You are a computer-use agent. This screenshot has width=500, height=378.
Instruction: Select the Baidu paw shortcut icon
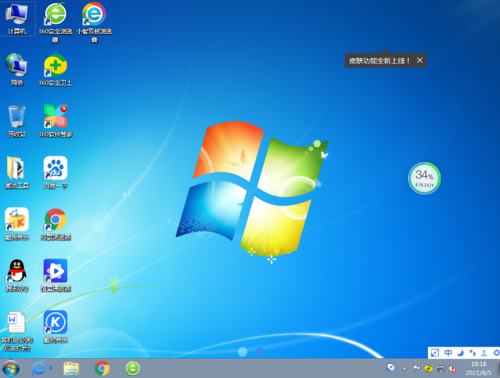[55, 168]
